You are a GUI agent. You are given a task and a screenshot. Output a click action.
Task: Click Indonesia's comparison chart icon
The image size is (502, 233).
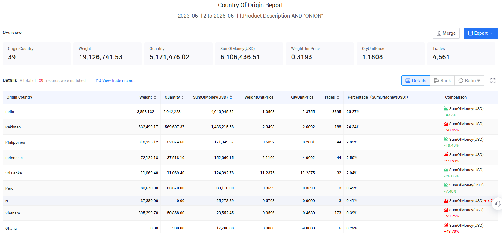pyautogui.click(x=446, y=155)
